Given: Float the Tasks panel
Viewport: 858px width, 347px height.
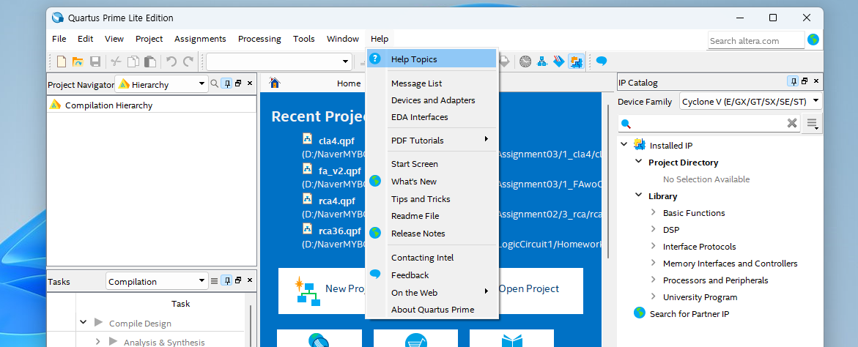Looking at the screenshot, I should 239,281.
